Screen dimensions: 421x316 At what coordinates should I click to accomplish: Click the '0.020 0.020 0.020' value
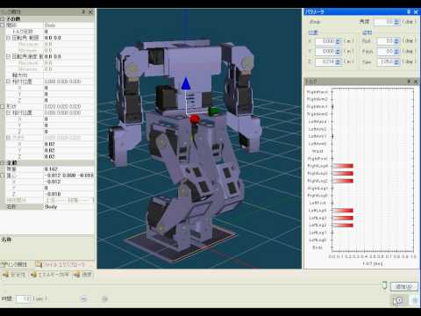tap(62, 106)
